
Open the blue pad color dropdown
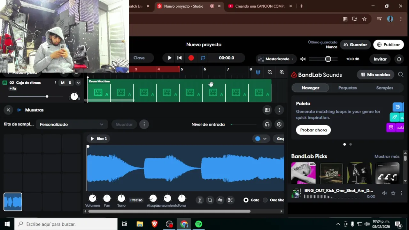pos(261,139)
